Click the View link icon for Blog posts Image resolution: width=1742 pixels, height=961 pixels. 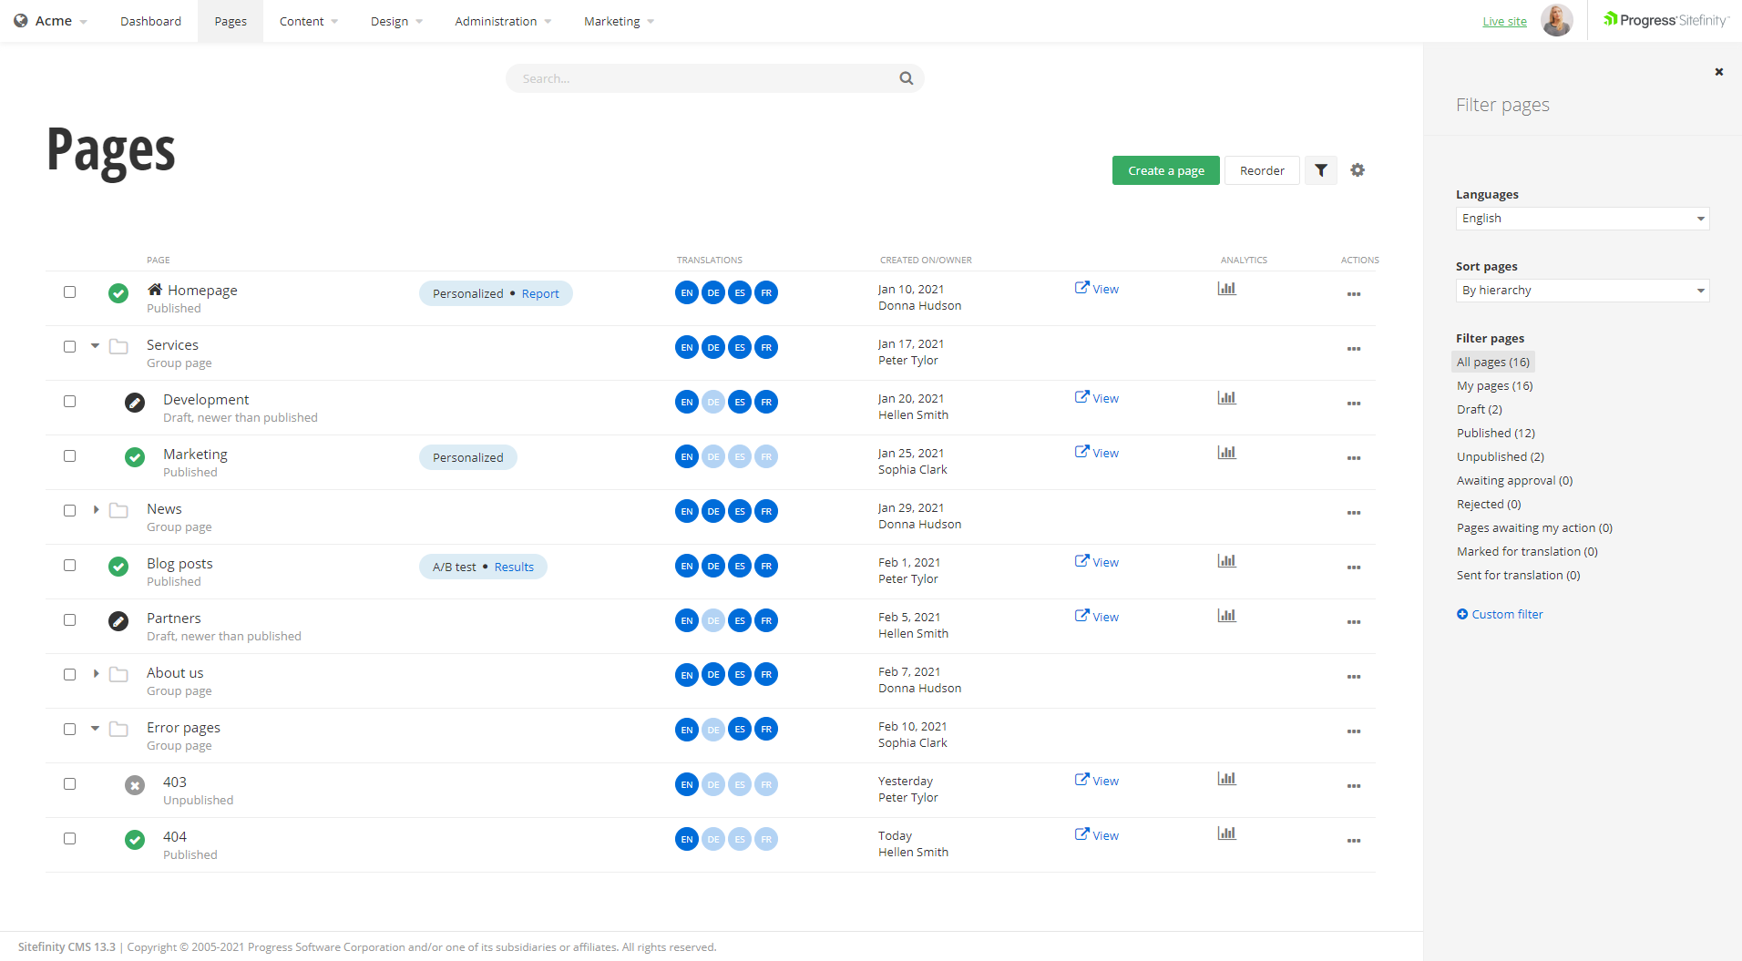coord(1081,561)
